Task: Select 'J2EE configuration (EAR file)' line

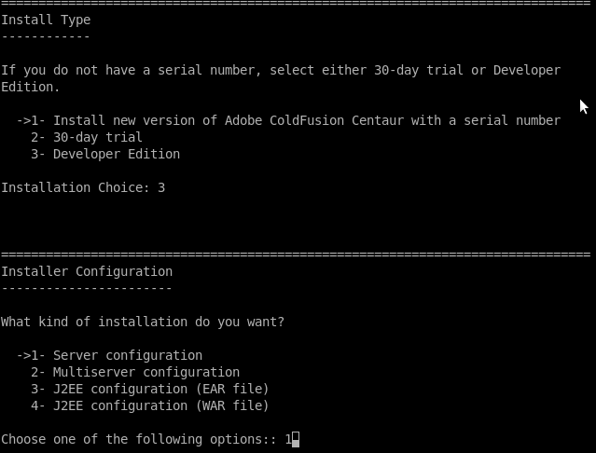Action: click(150, 389)
